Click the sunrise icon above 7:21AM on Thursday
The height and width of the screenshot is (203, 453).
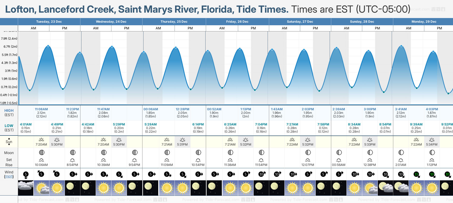[167, 140]
